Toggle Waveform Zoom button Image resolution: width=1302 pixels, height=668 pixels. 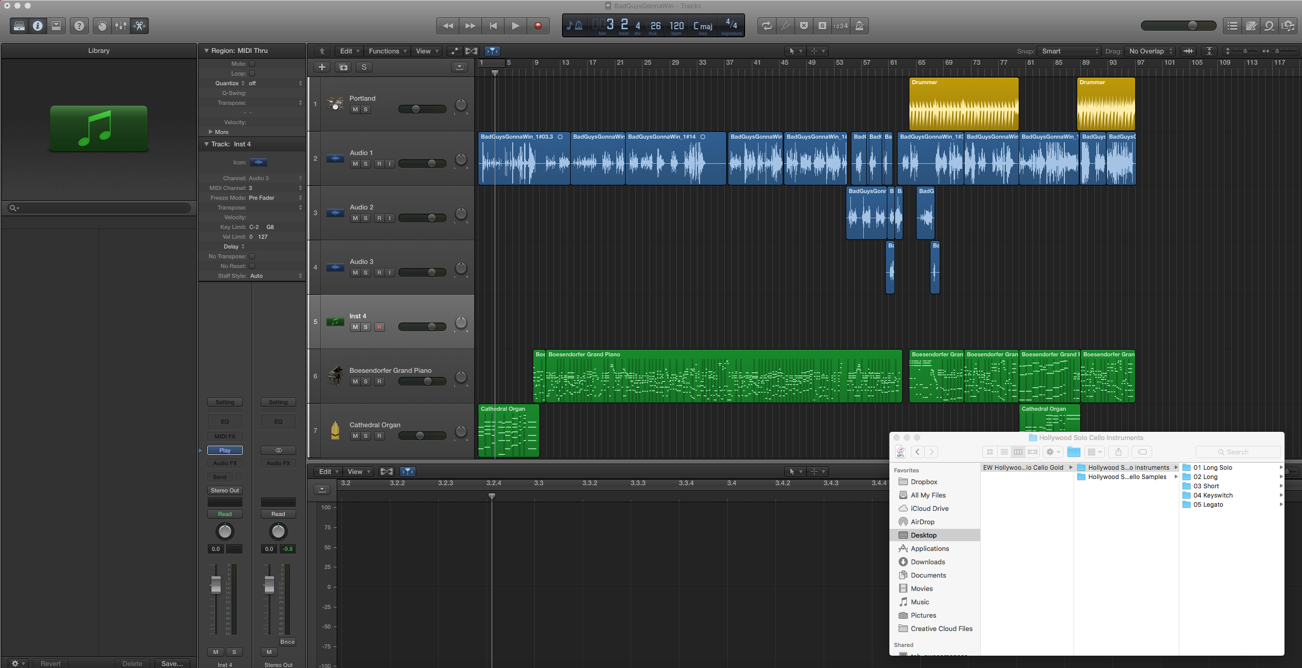point(1189,51)
